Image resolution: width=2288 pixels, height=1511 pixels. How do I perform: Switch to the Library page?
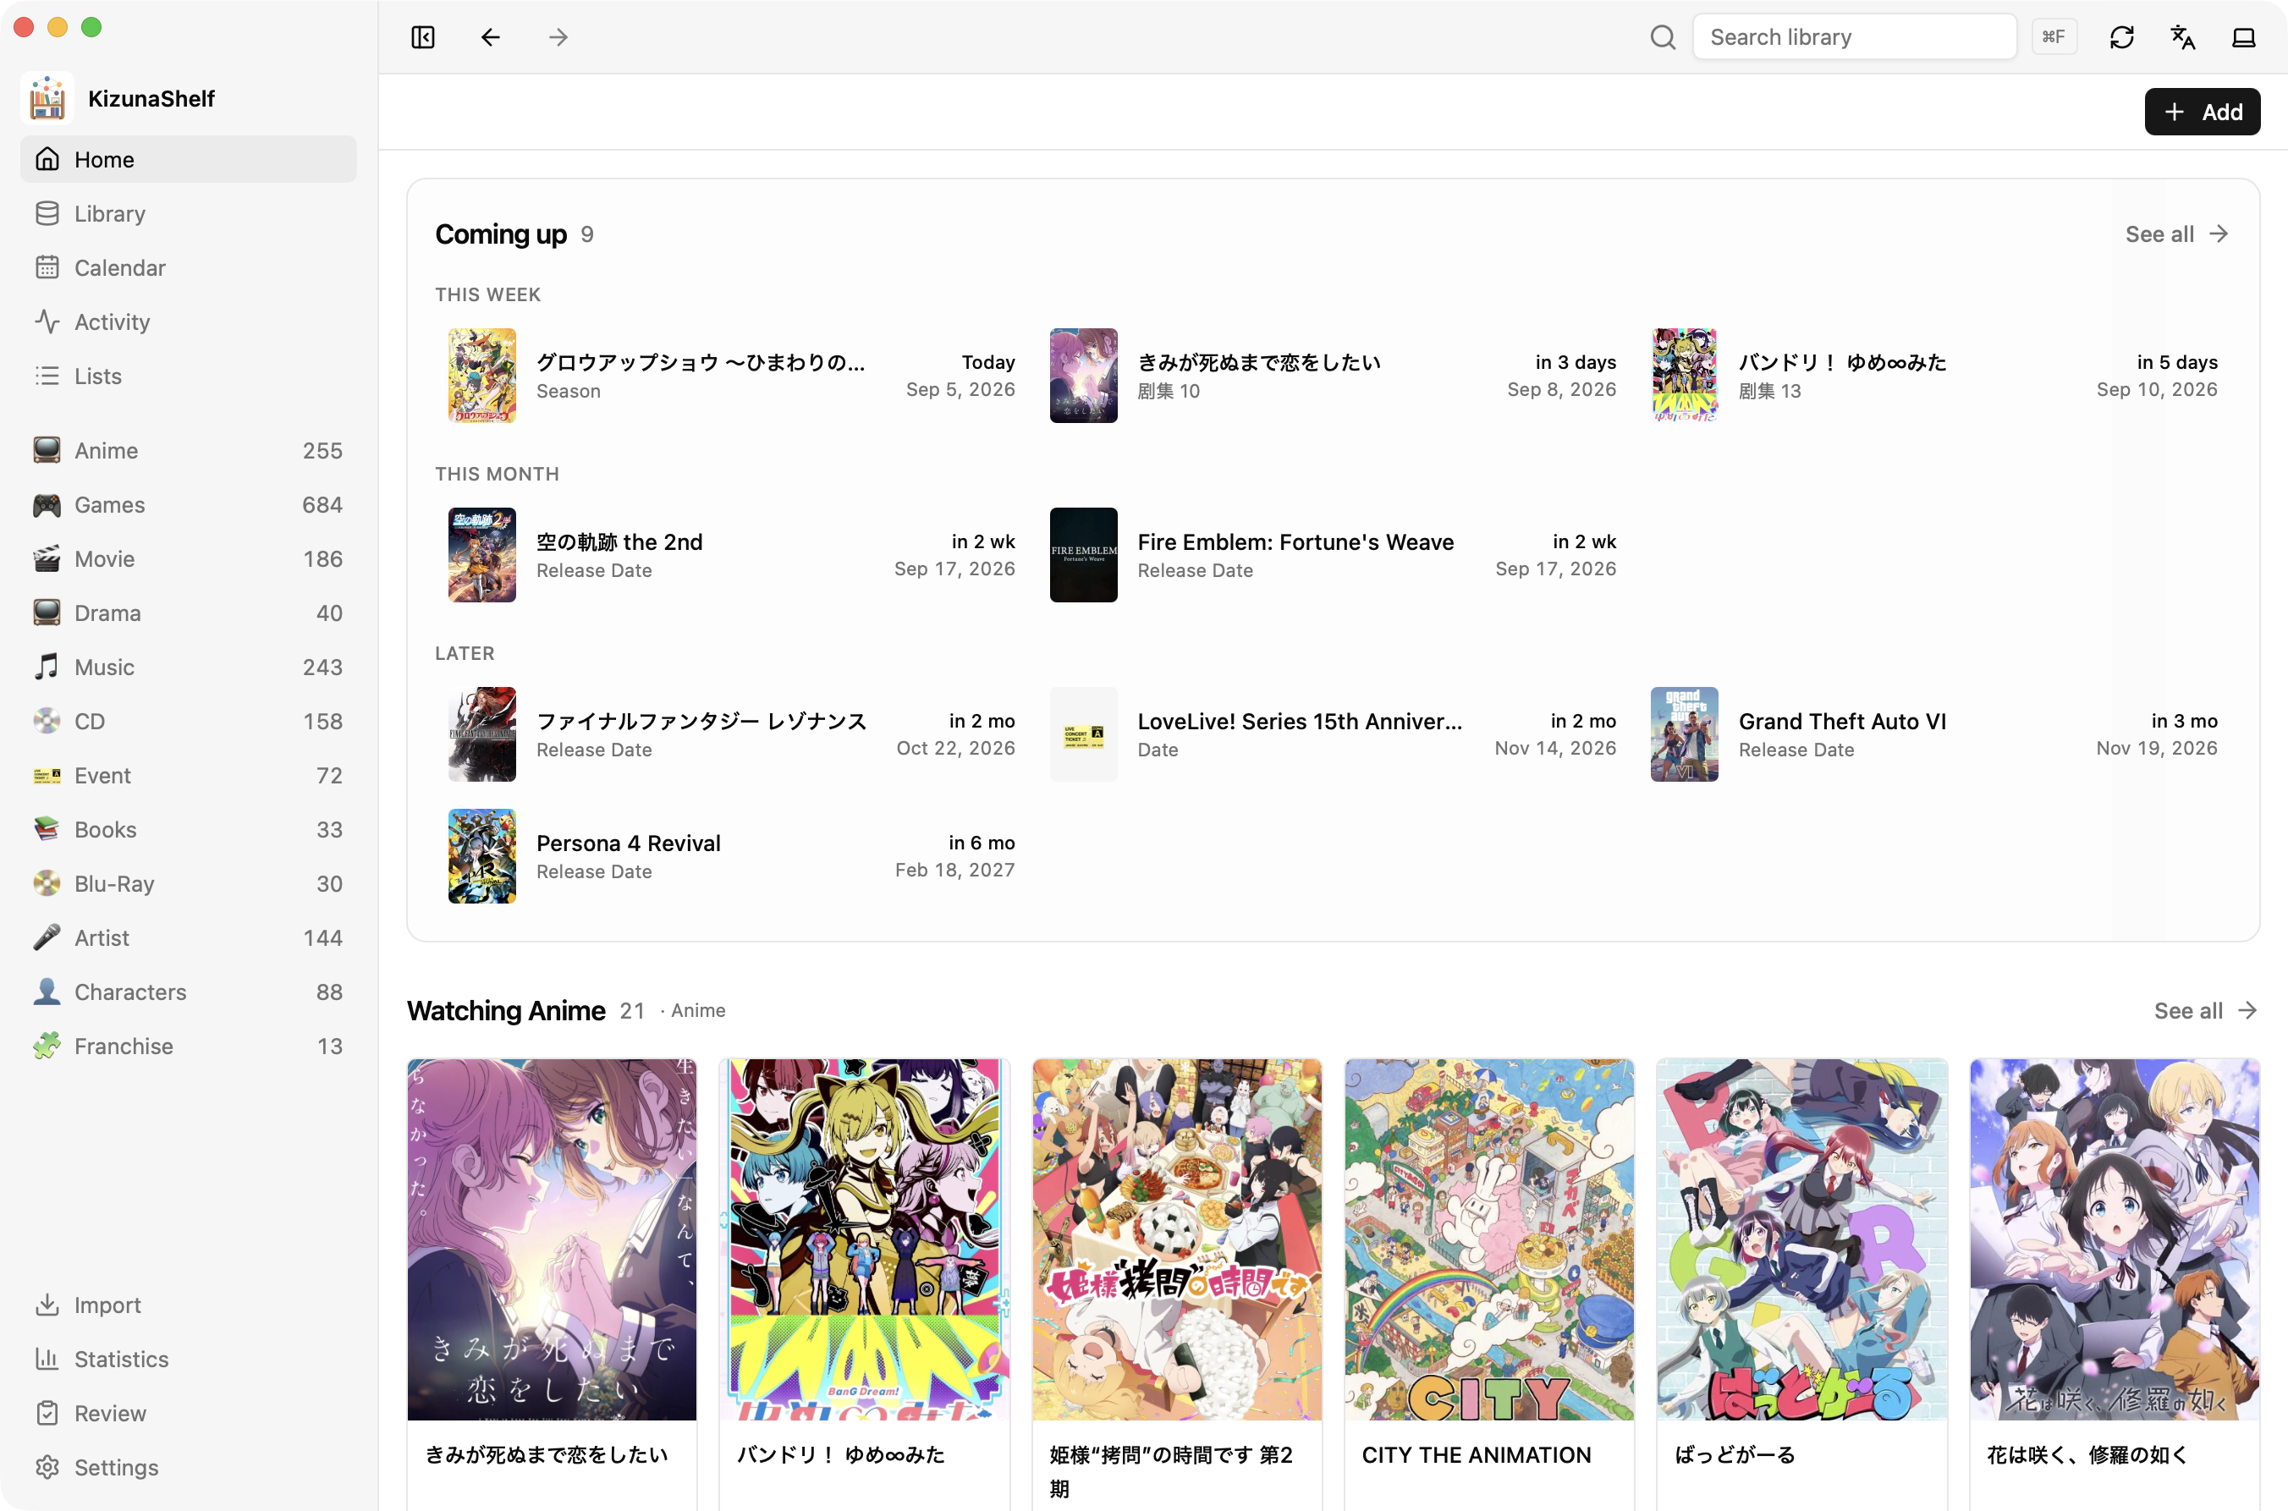189,213
